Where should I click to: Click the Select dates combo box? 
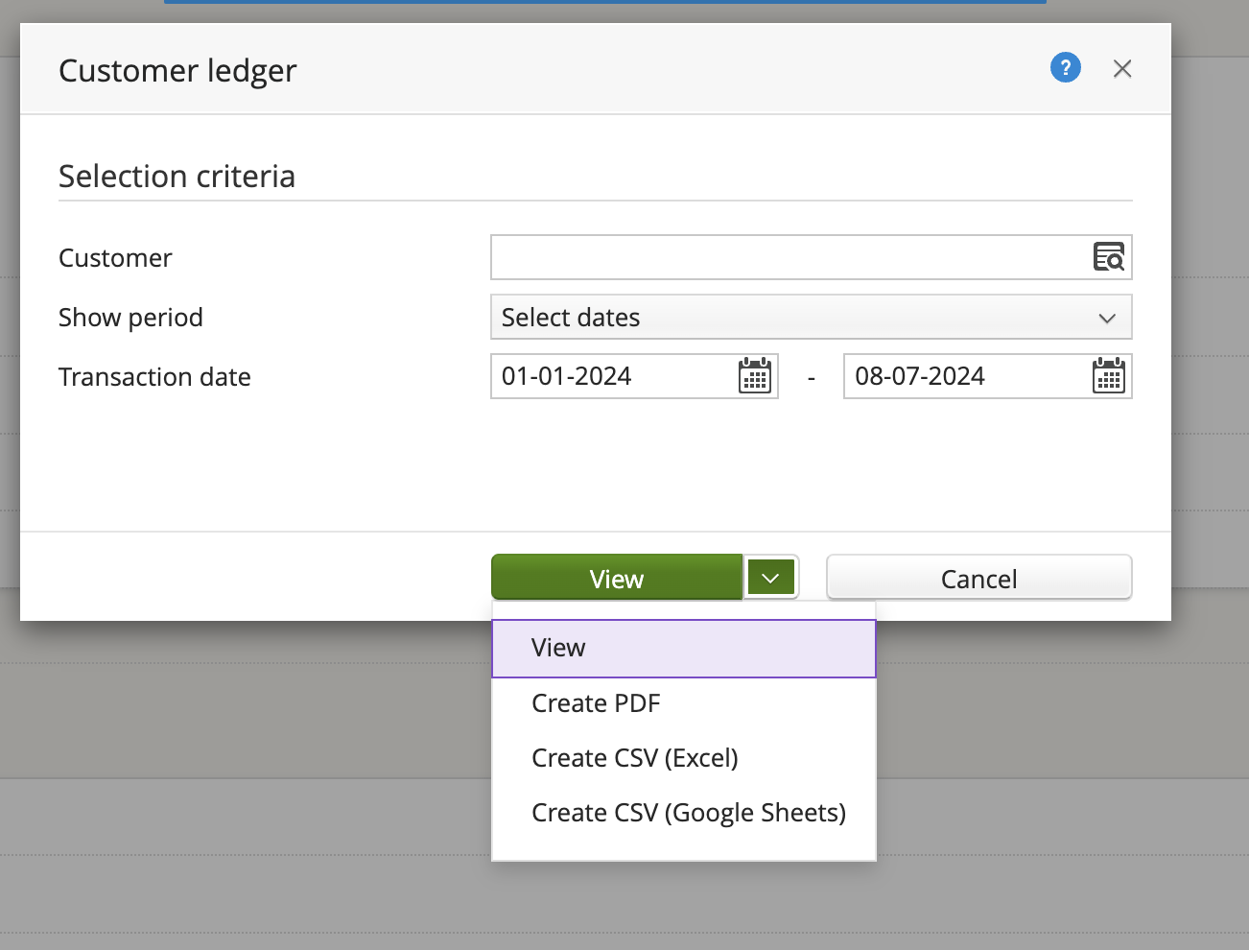(811, 317)
